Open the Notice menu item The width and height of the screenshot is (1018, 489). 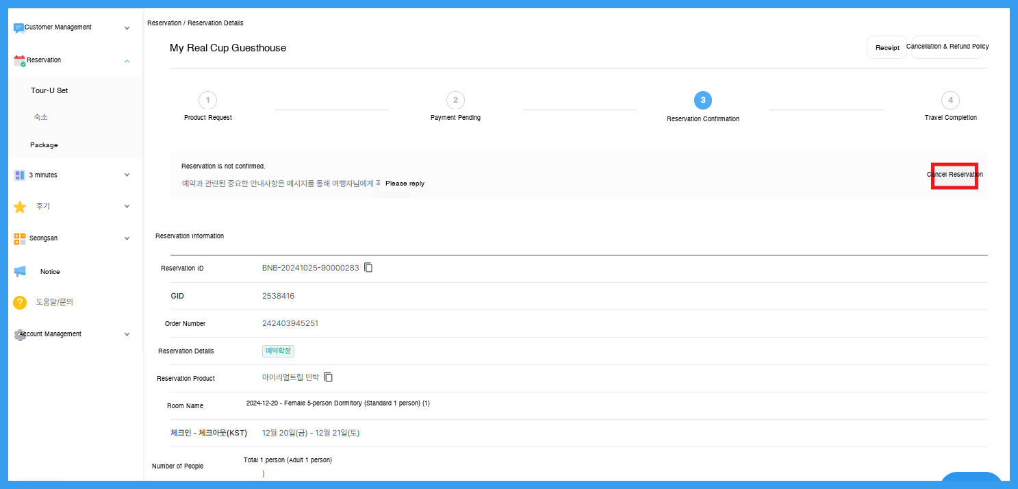50,272
